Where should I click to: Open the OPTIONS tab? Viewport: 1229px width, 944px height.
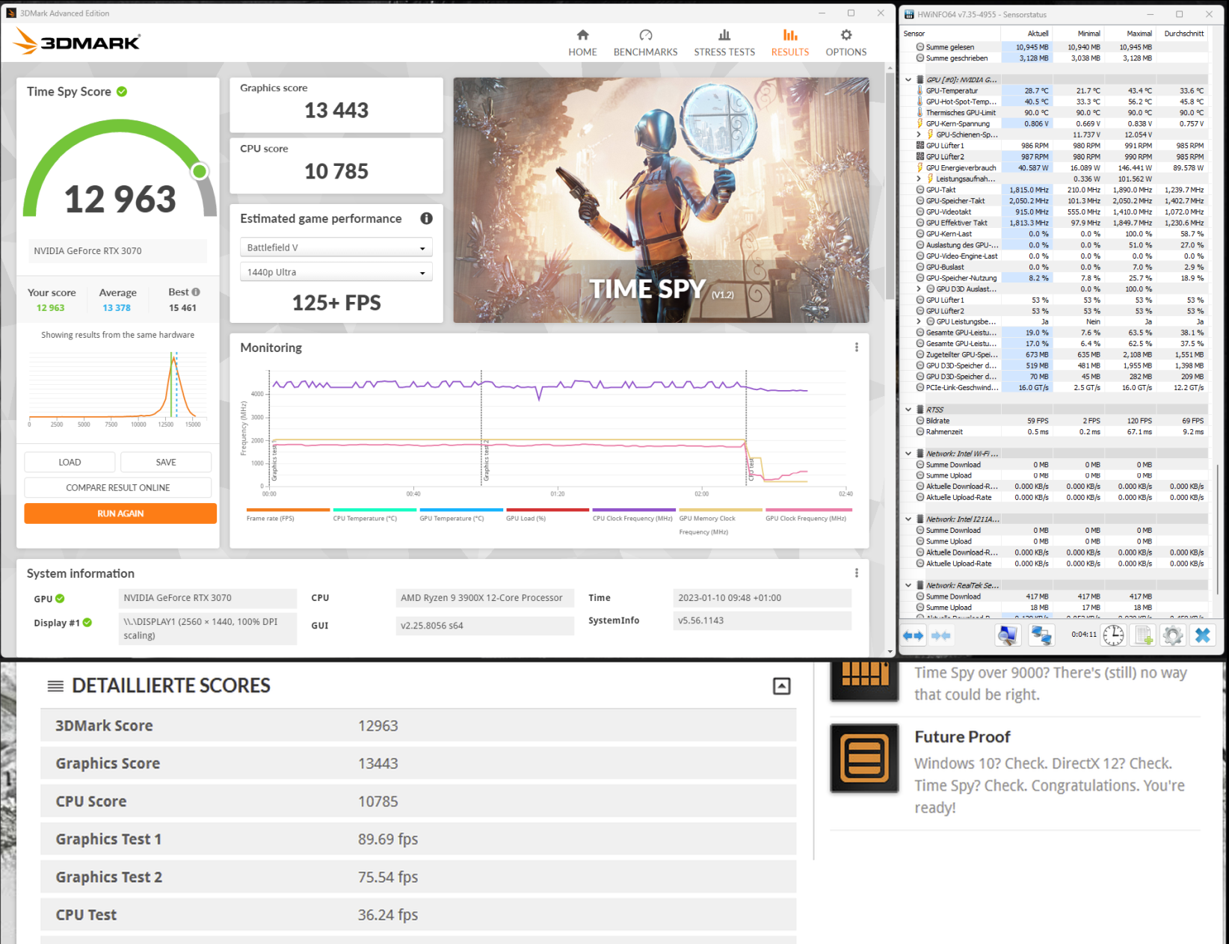point(846,43)
